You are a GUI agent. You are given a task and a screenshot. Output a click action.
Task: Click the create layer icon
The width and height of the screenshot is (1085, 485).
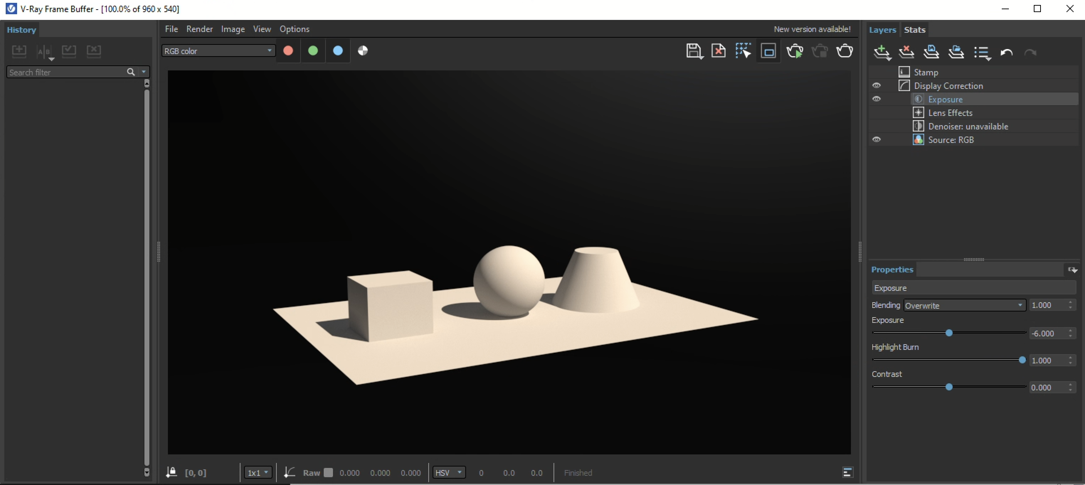(x=882, y=53)
